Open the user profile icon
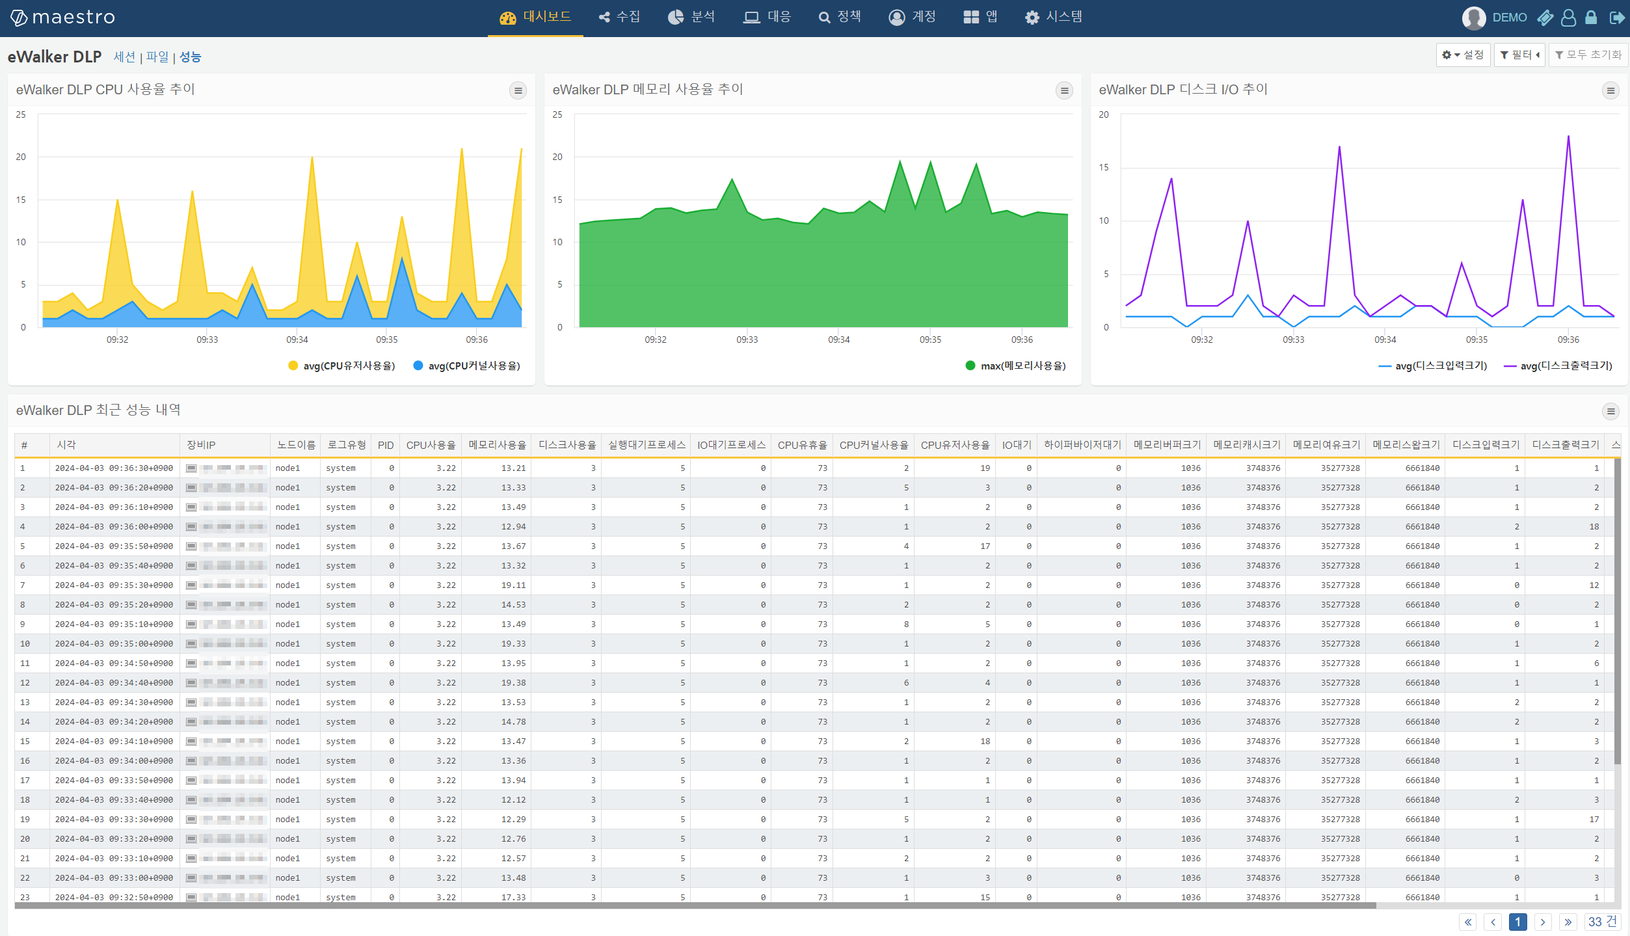This screenshot has width=1630, height=936. (1568, 18)
